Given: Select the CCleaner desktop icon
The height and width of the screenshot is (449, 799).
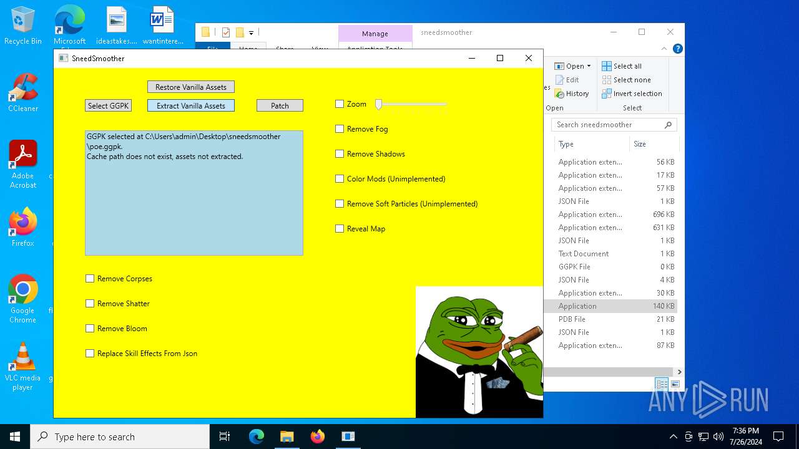Looking at the screenshot, I should tap(23, 94).
